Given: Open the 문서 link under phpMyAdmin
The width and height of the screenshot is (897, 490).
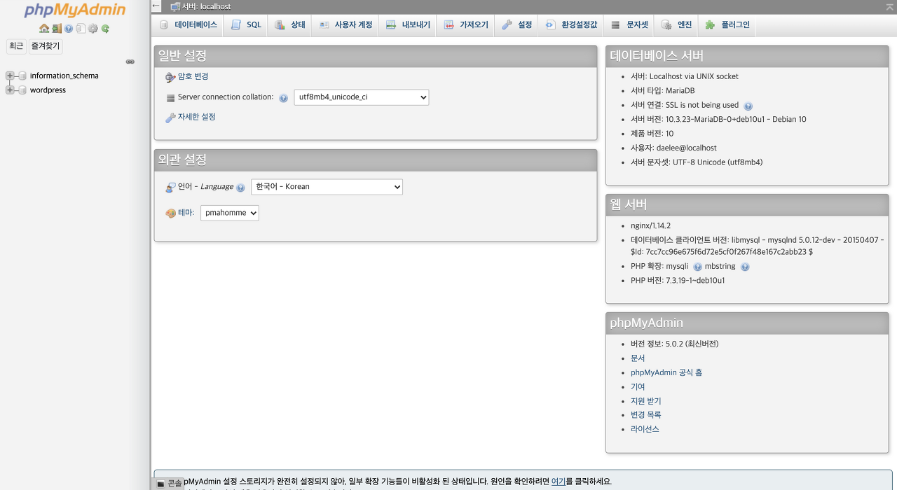Looking at the screenshot, I should click(638, 358).
